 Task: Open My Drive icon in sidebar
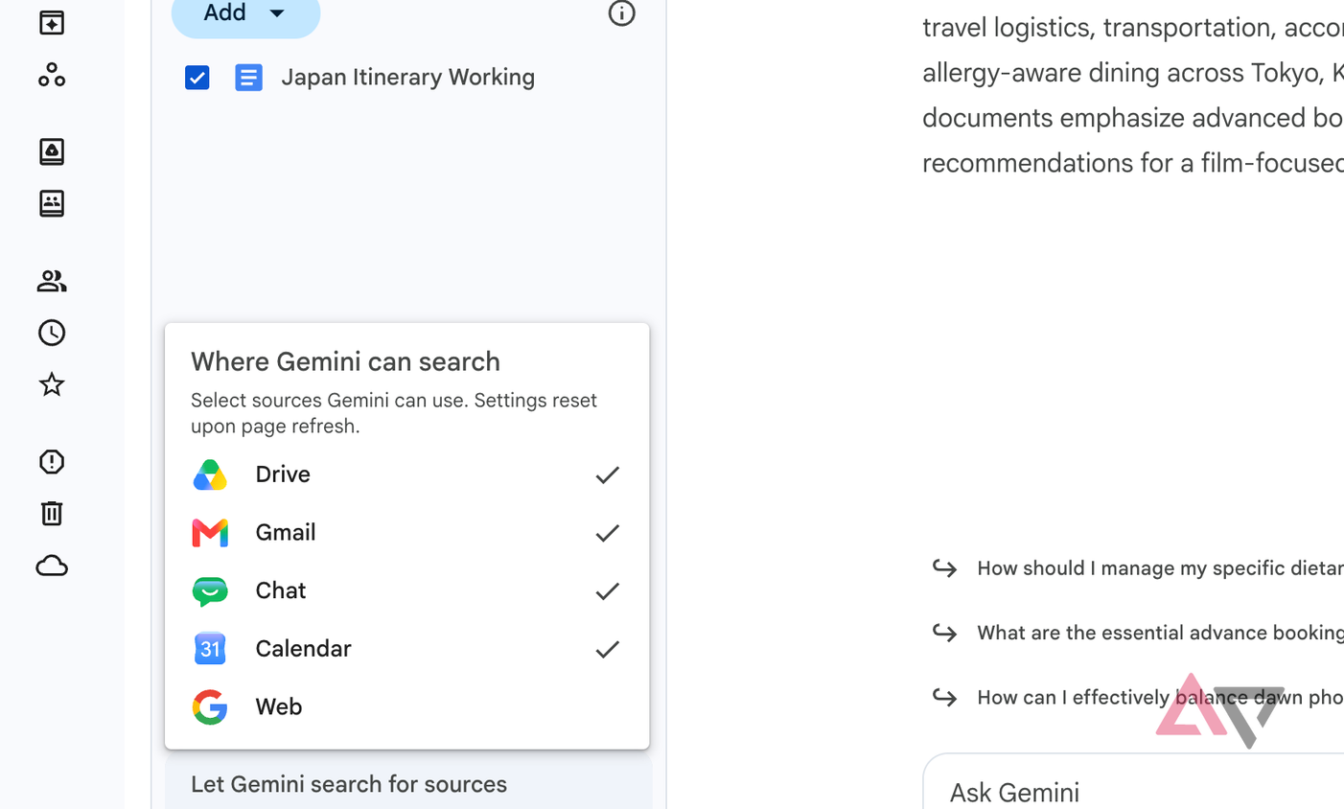click(x=52, y=151)
